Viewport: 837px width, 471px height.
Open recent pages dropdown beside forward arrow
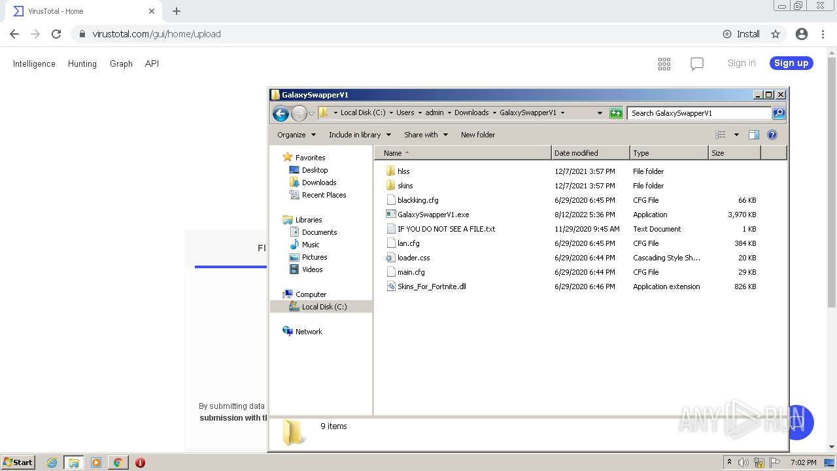tap(312, 113)
